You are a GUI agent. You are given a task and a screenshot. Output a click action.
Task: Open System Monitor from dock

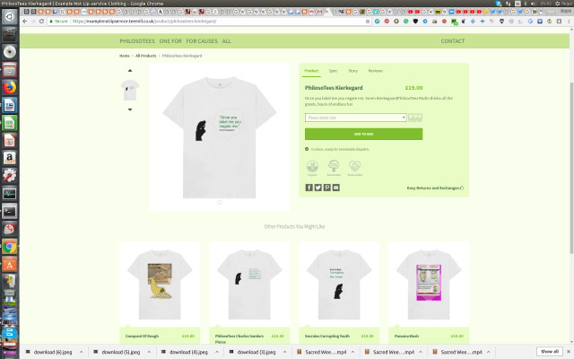(10, 194)
